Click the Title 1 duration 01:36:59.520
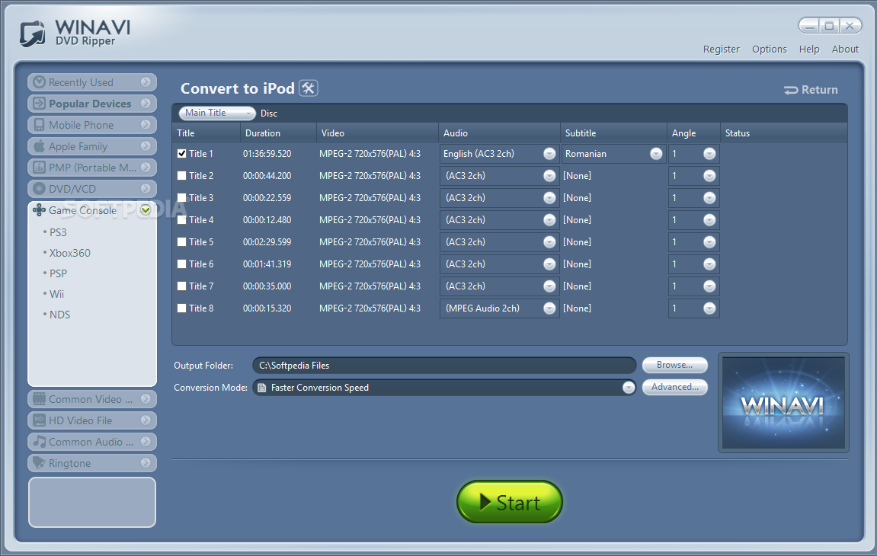The image size is (877, 556). coord(267,154)
